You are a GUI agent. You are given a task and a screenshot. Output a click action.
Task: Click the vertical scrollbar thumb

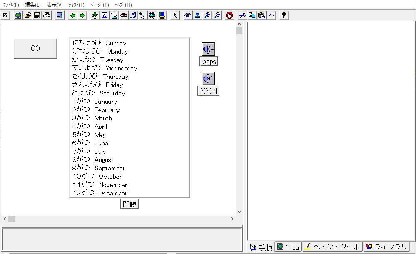239,30
